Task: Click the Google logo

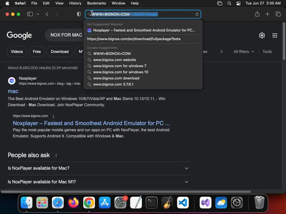Action: click(19, 35)
